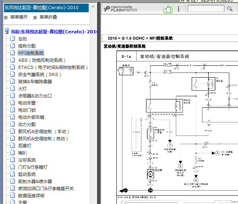Click the B-1a wiring diagram image

[177, 123]
